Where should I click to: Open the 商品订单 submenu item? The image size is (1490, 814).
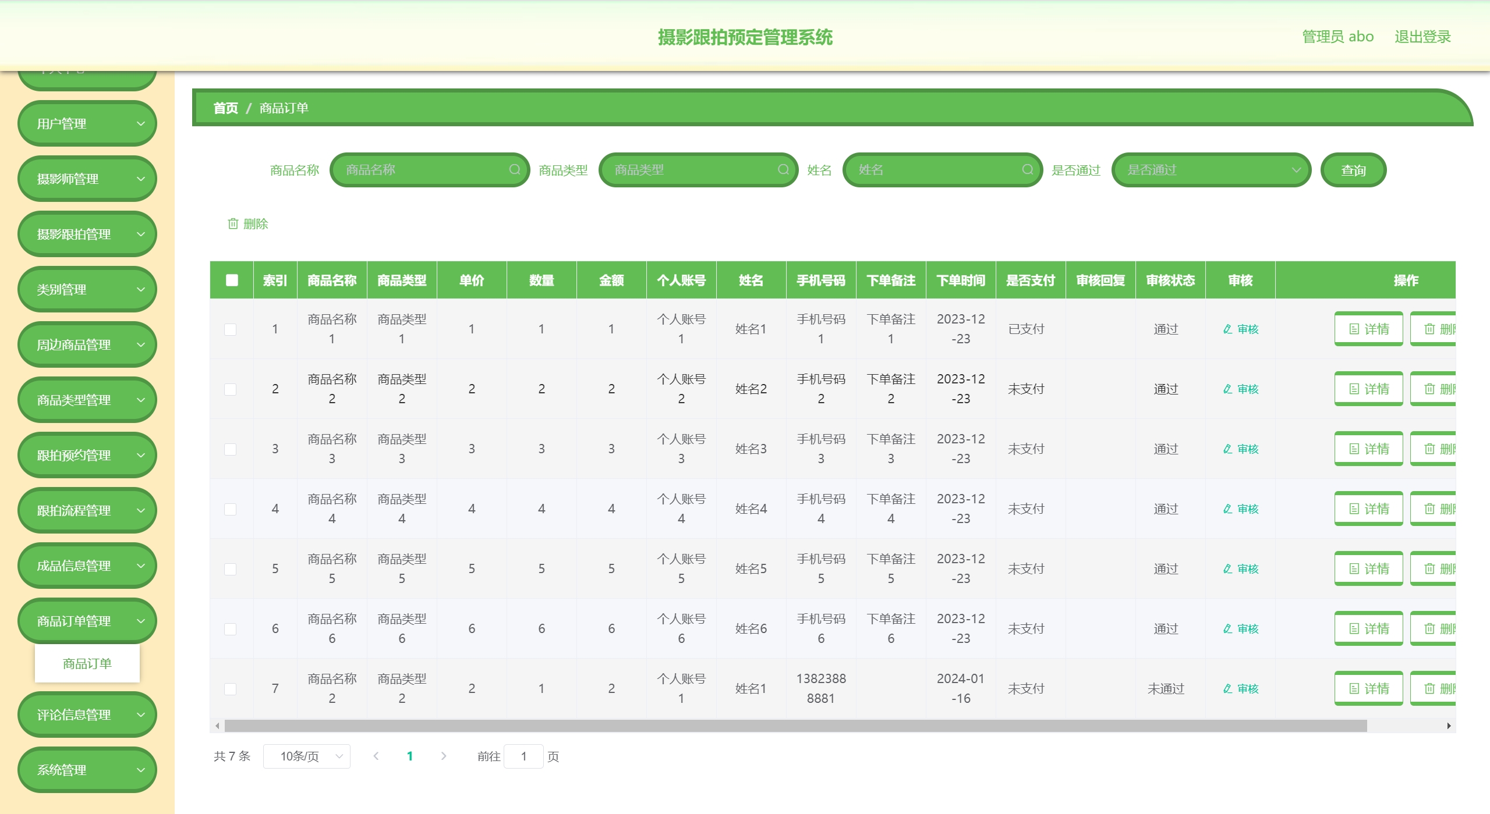[x=87, y=664]
